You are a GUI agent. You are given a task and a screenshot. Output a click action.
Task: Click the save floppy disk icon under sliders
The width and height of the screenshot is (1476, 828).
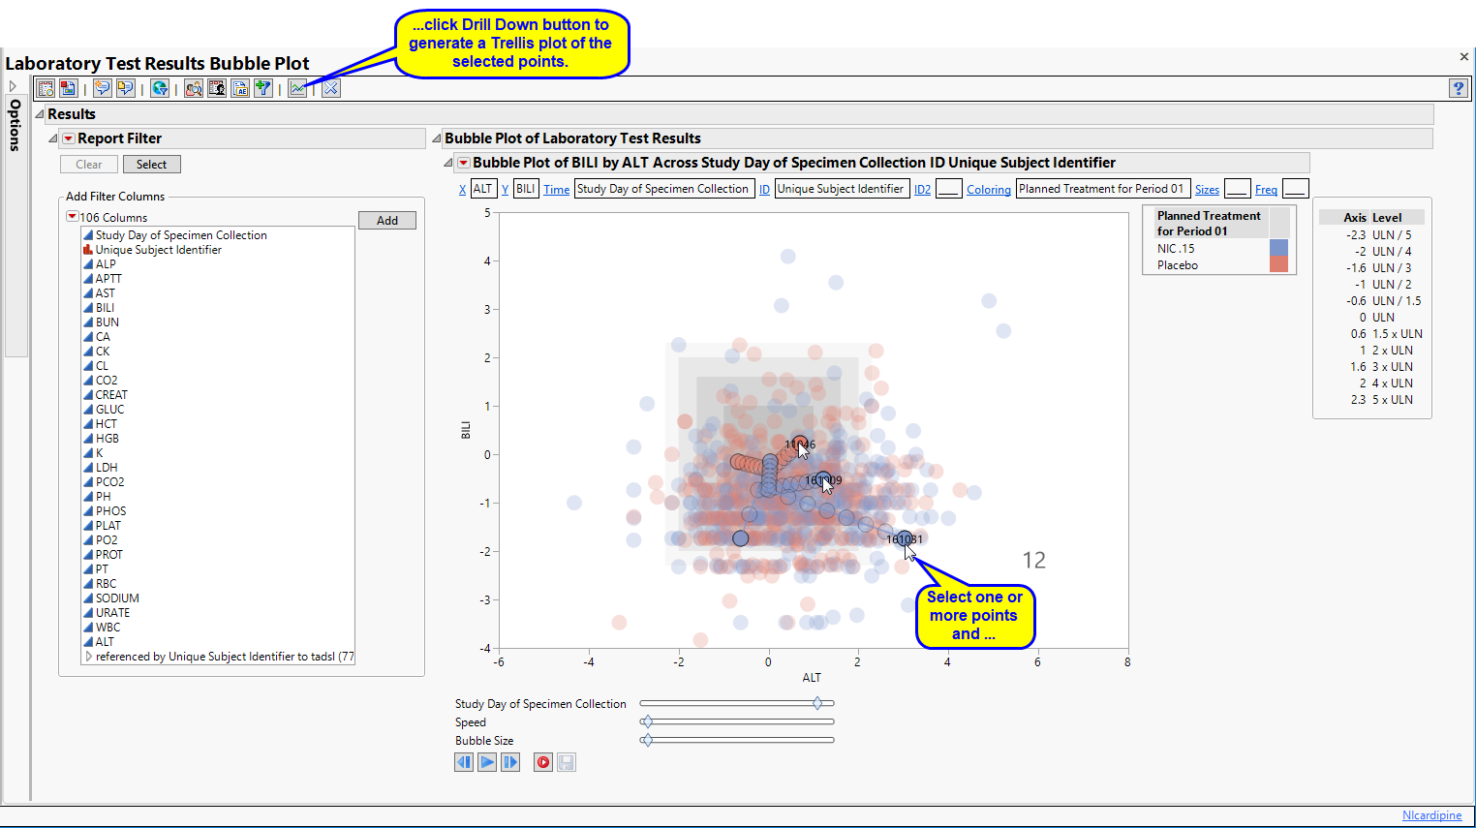567,762
